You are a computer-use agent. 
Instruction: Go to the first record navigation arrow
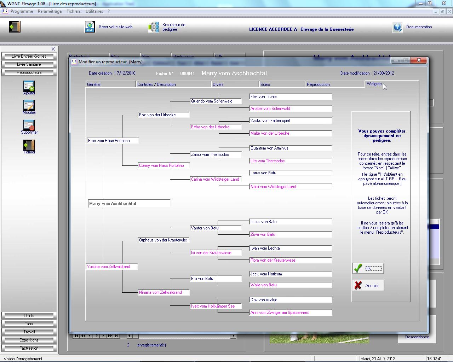[76, 336]
